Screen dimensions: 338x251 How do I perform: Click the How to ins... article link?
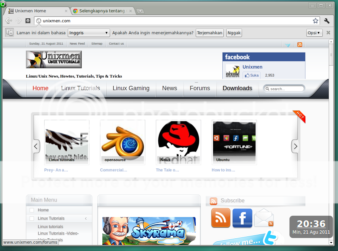coord(223,170)
